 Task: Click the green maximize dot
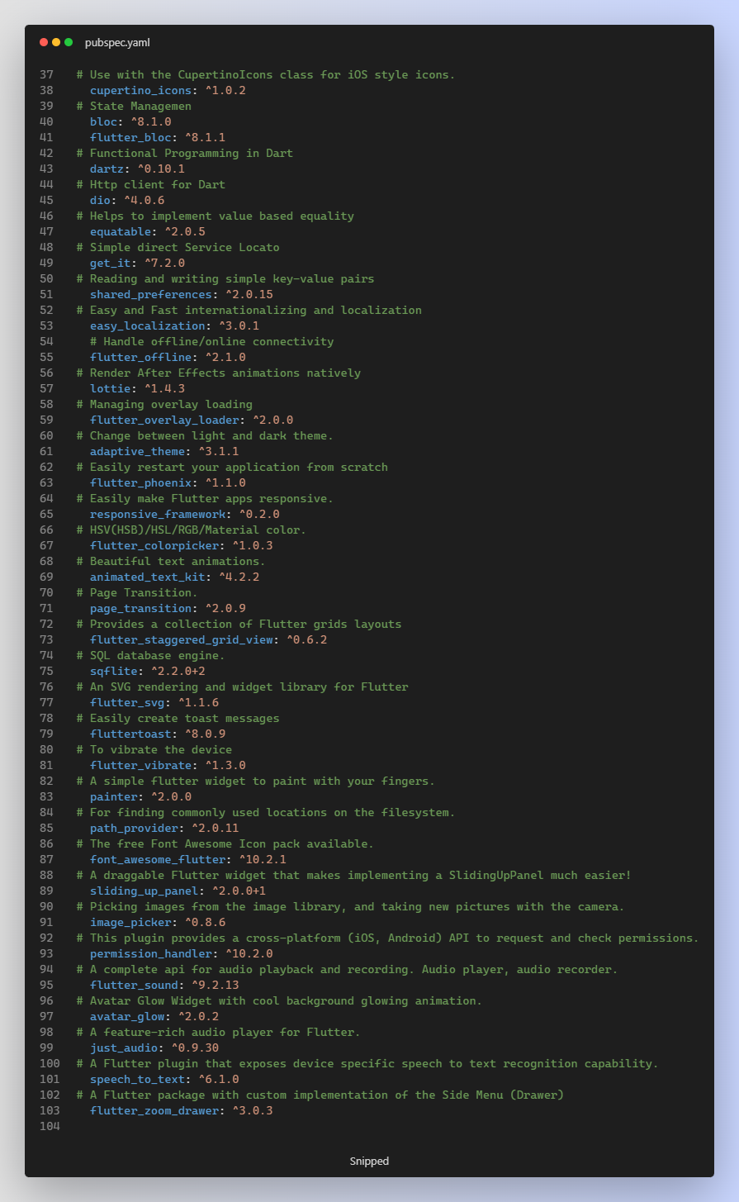coord(69,42)
